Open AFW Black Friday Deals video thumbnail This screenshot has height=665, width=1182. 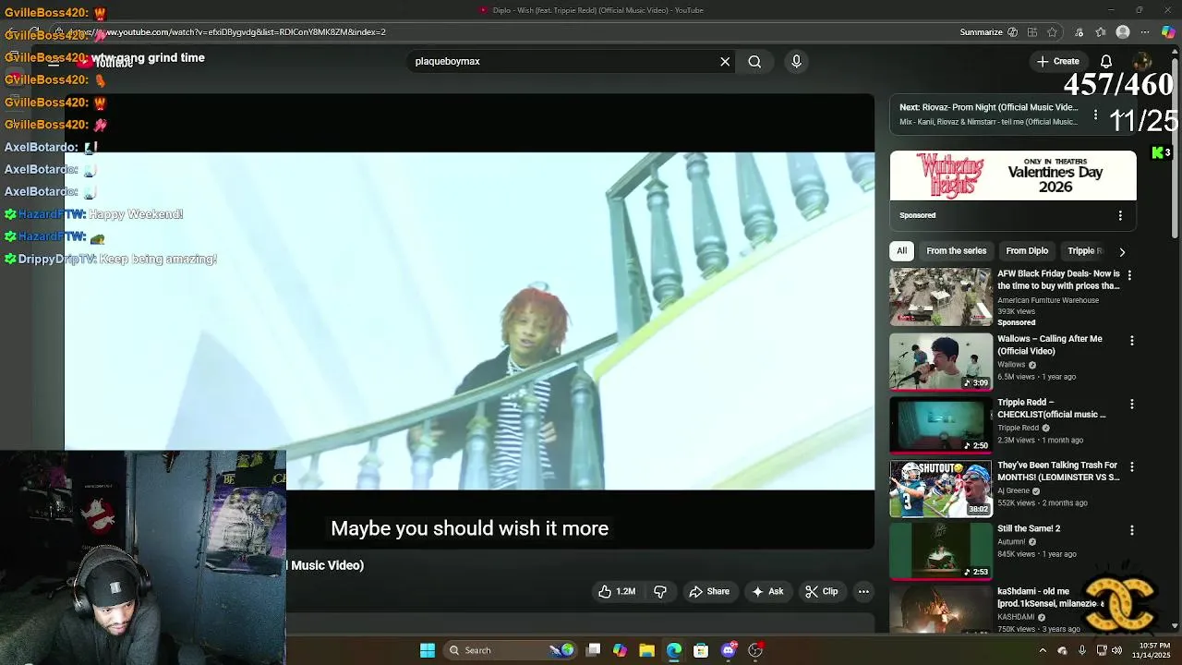[x=941, y=296]
